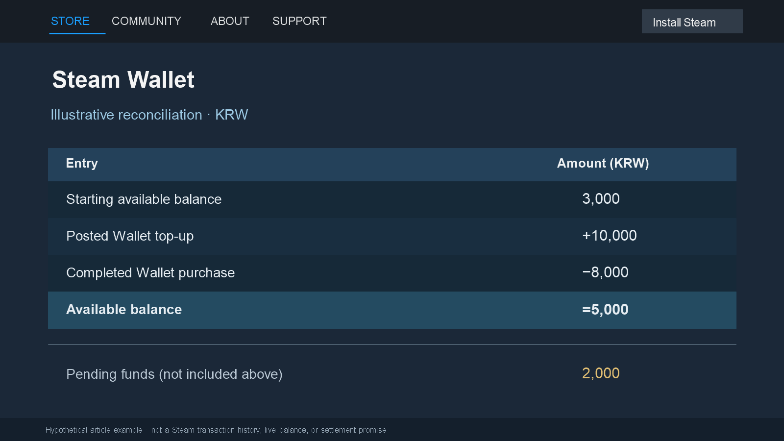Click the Amount (KRW) column header
The width and height of the screenshot is (784, 441).
[603, 163]
